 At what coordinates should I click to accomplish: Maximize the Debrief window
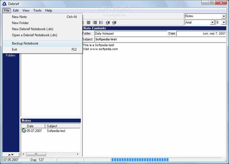[212, 2]
